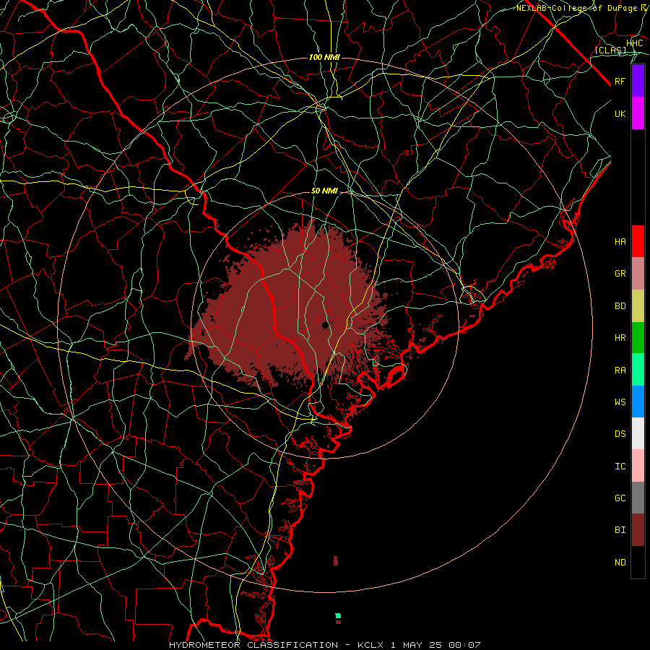Click the brown BI legend swatch
The width and height of the screenshot is (650, 650).
pyautogui.click(x=638, y=530)
